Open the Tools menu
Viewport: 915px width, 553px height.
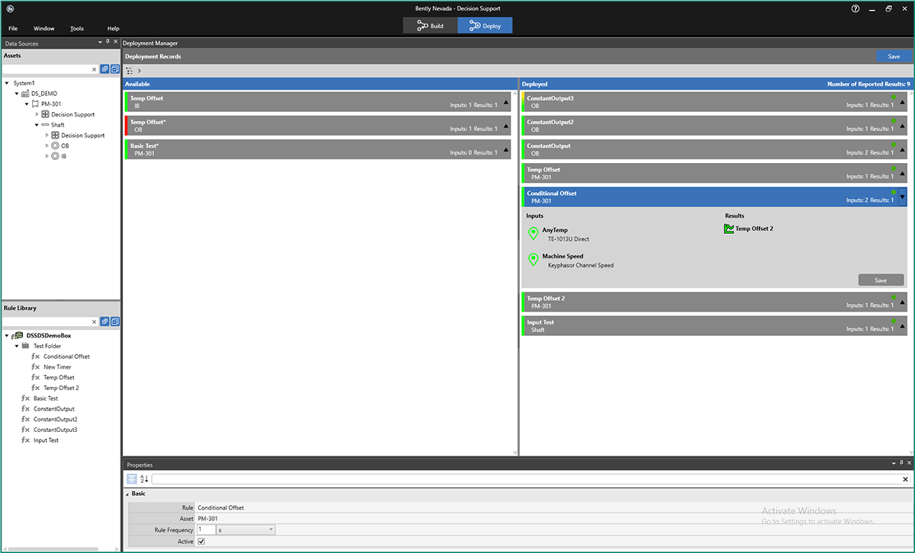(x=77, y=28)
